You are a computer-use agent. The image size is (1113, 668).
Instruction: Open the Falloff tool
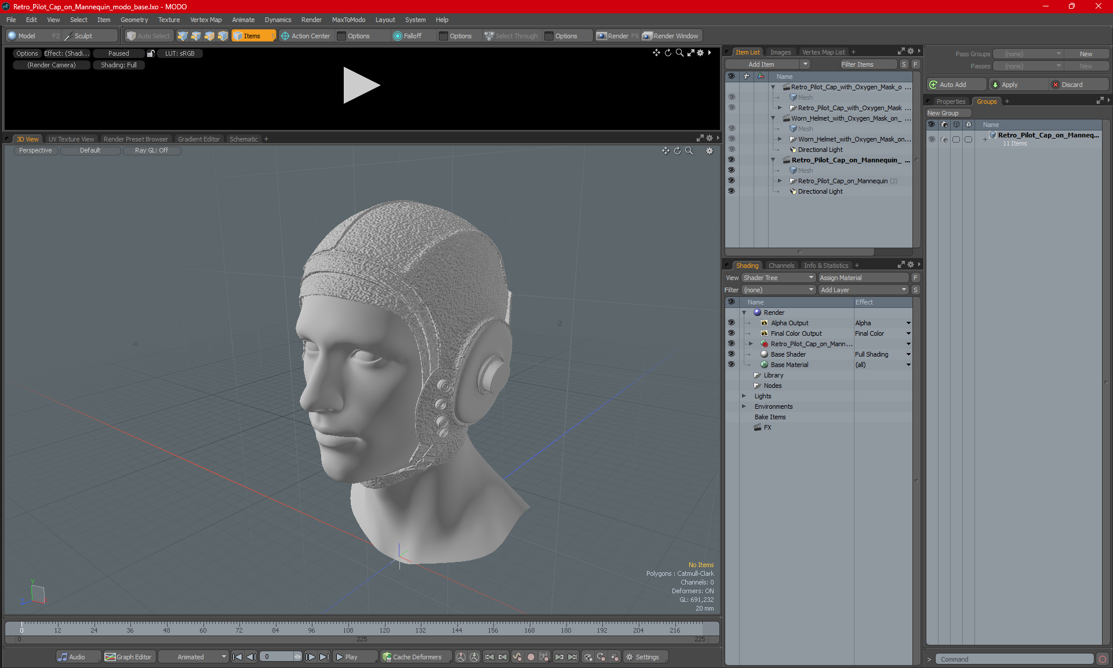408,36
